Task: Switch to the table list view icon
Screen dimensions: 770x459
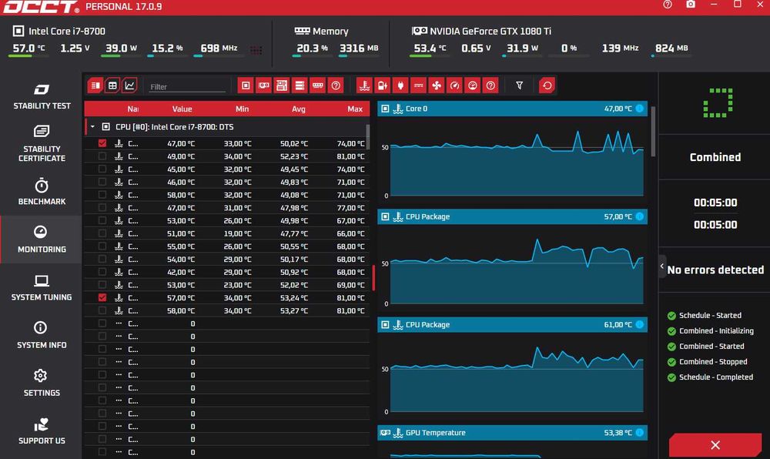Action: coord(95,85)
